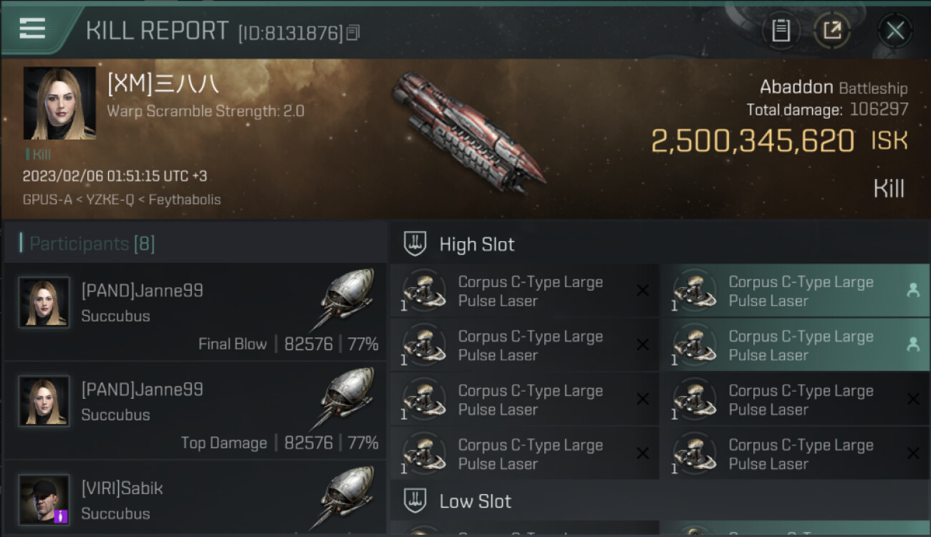The image size is (931, 537).
Task: Copy the kill report ID
Action: [353, 33]
